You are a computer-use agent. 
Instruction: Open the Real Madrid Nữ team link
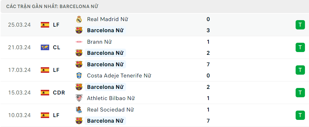tap(107, 19)
